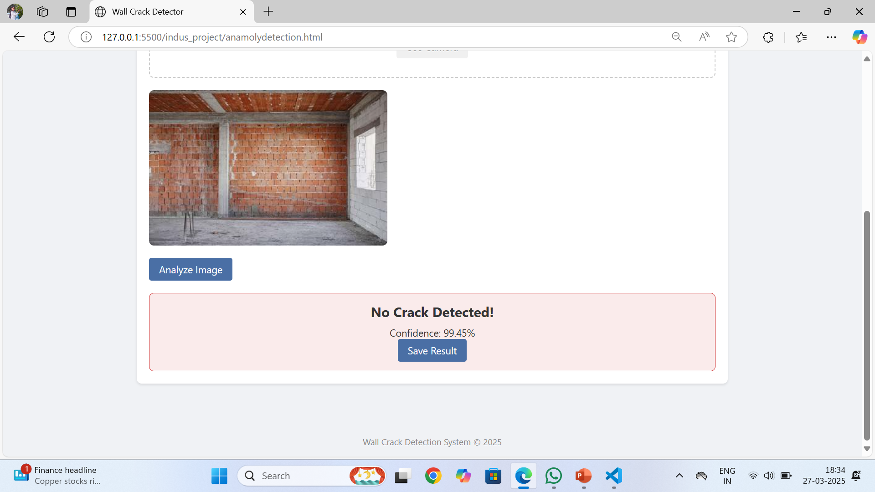875x492 pixels.
Task: Click the page vertical scrollbar thumb
Action: tap(867, 325)
